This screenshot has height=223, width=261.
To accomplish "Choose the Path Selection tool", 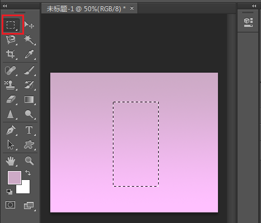I will point(11,145).
